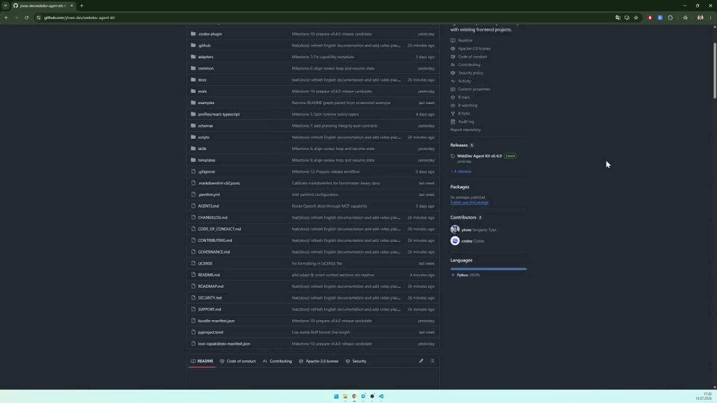Click the folder icon beside adapters
717x403 pixels.
click(193, 57)
